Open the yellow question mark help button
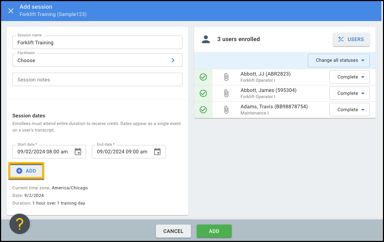Screen dimensions: 384x242 tap(20, 224)
